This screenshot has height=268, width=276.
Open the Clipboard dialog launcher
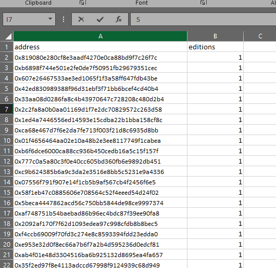[x=82, y=3]
